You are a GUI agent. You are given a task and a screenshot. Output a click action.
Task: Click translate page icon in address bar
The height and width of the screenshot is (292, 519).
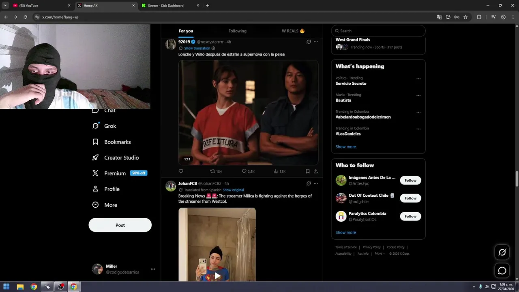click(439, 17)
